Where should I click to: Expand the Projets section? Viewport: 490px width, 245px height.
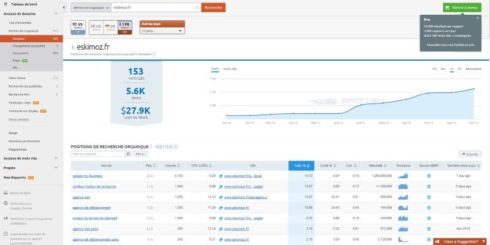pyautogui.click(x=56, y=168)
